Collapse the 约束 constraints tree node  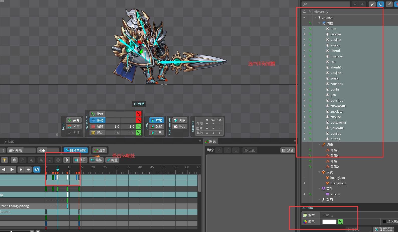point(319,144)
